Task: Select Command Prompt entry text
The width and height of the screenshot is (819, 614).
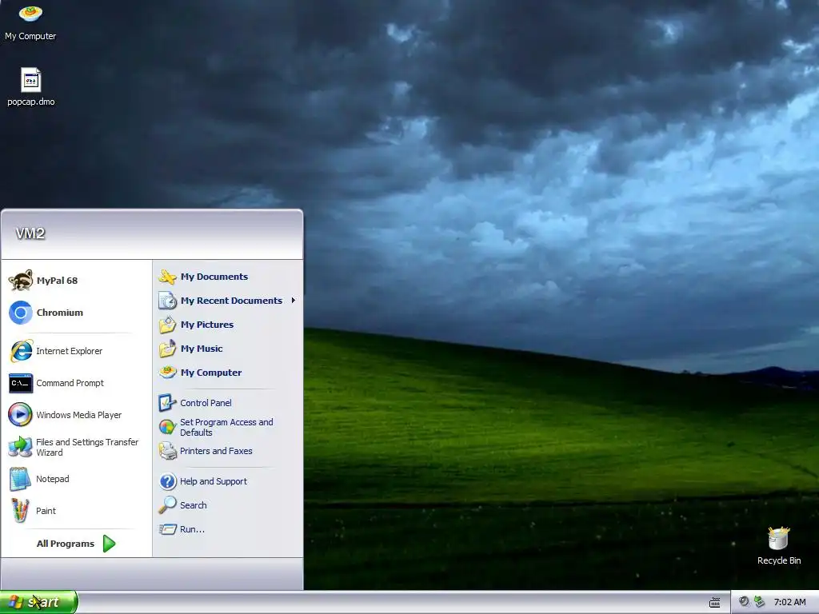Action: pyautogui.click(x=70, y=383)
